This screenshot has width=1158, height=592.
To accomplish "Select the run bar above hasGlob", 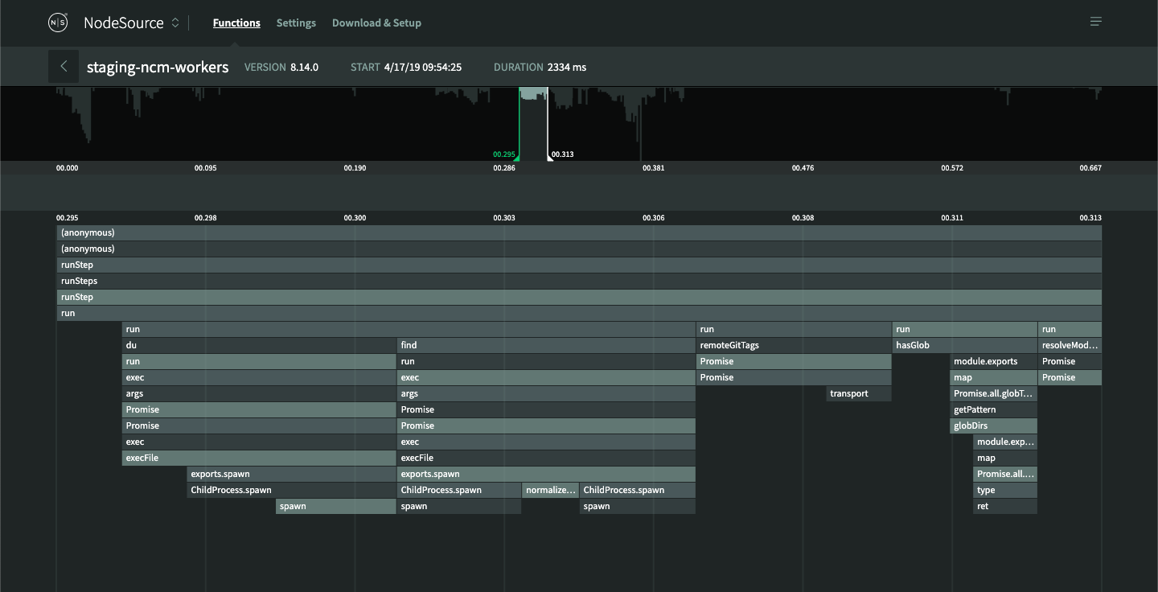I will point(964,330).
